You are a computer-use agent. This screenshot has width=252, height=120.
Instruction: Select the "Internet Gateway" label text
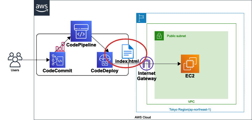(x=147, y=76)
